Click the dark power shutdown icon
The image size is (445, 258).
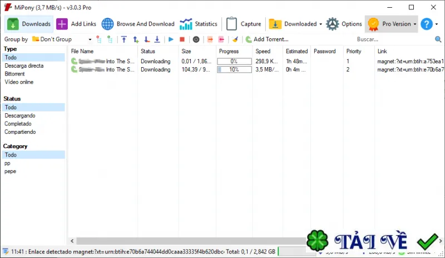point(196,39)
